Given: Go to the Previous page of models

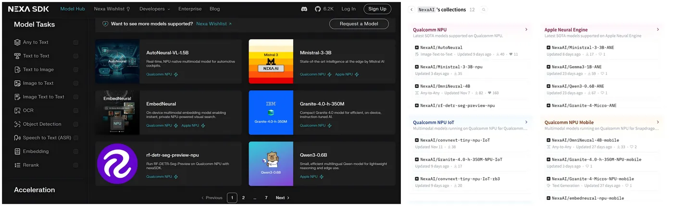Looking at the screenshot, I should [212, 198].
